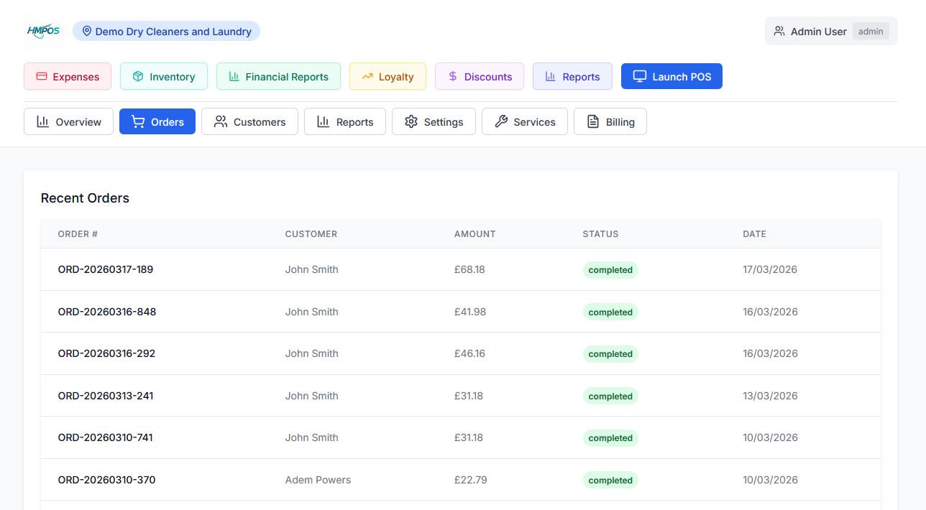Click the admin role badge
The height and width of the screenshot is (510, 926).
tap(871, 32)
